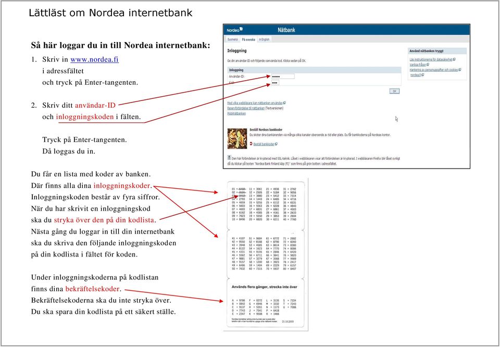
Task: Open the 'Vanliga frågor' link
Action: [x=417, y=65]
